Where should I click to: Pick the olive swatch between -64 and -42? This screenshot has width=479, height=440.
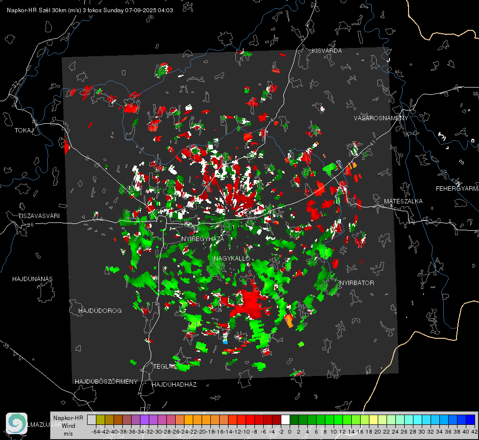click(100, 420)
